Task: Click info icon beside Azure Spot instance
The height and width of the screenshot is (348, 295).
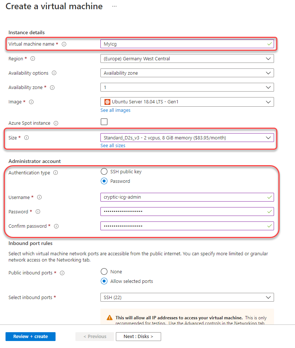Action: click(x=56, y=123)
